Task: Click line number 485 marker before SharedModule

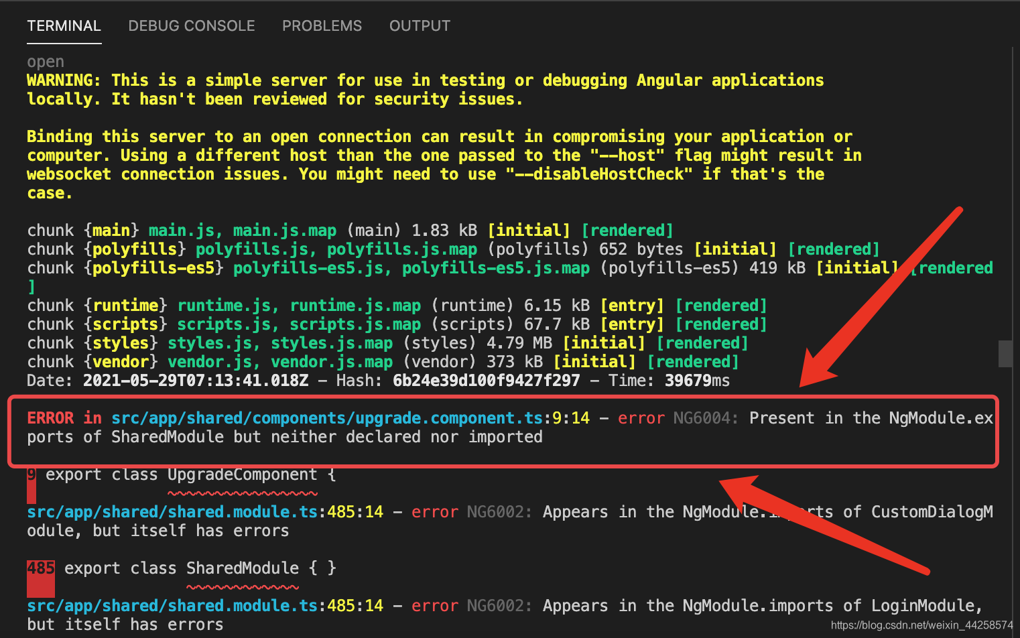Action: tap(41, 568)
